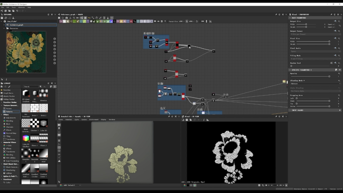The image size is (343, 193).
Task: Click the undo arrow in main toolbar
Action: click(17, 11)
